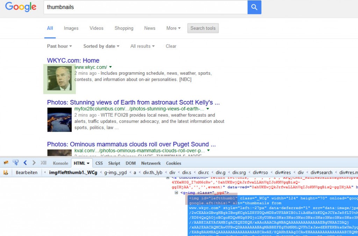
Task: Select div.s breadcrumb node
Action: point(187,173)
